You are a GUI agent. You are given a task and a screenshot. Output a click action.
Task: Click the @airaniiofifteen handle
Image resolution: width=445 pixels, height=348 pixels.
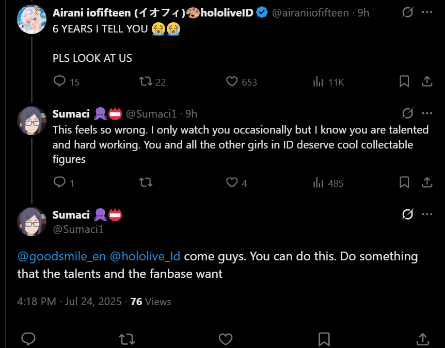(310, 13)
